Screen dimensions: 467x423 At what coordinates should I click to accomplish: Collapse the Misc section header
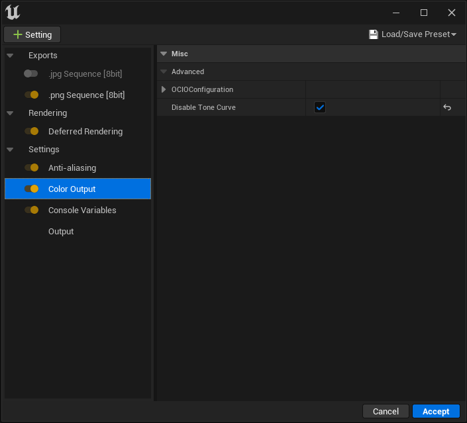164,54
